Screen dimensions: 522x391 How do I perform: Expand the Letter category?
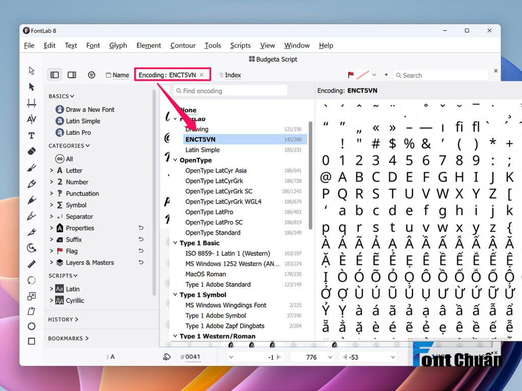coord(51,170)
